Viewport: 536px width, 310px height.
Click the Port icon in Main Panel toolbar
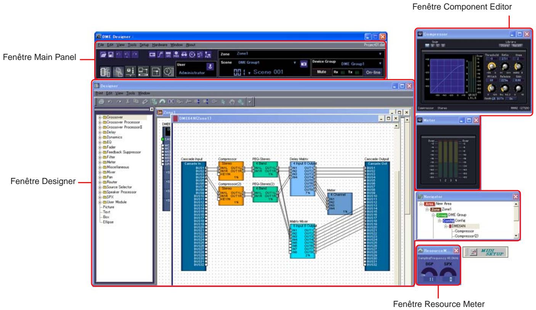coord(208,55)
